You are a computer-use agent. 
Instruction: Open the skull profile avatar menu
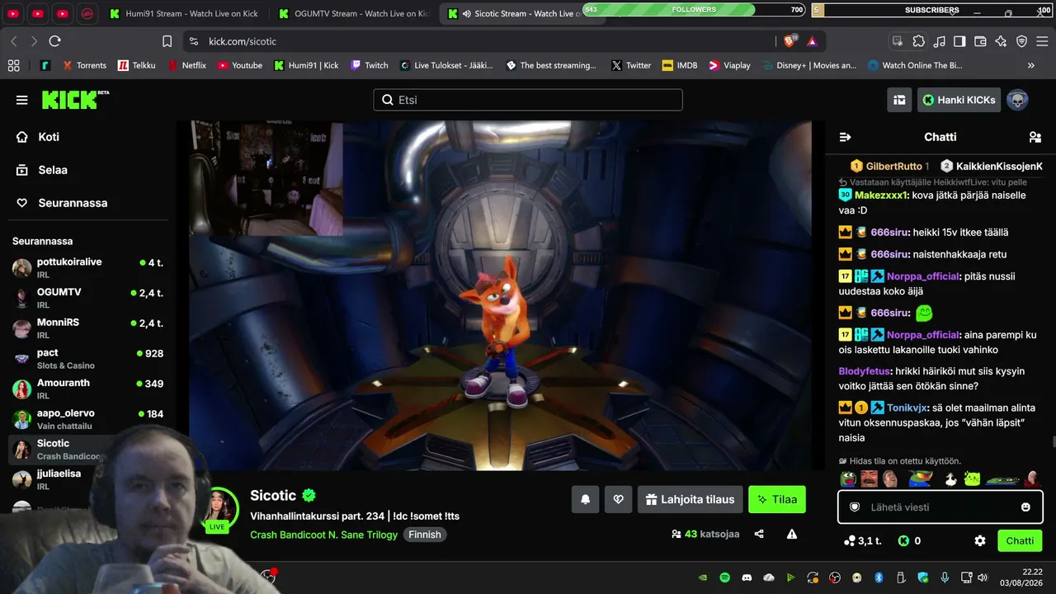tap(1017, 100)
